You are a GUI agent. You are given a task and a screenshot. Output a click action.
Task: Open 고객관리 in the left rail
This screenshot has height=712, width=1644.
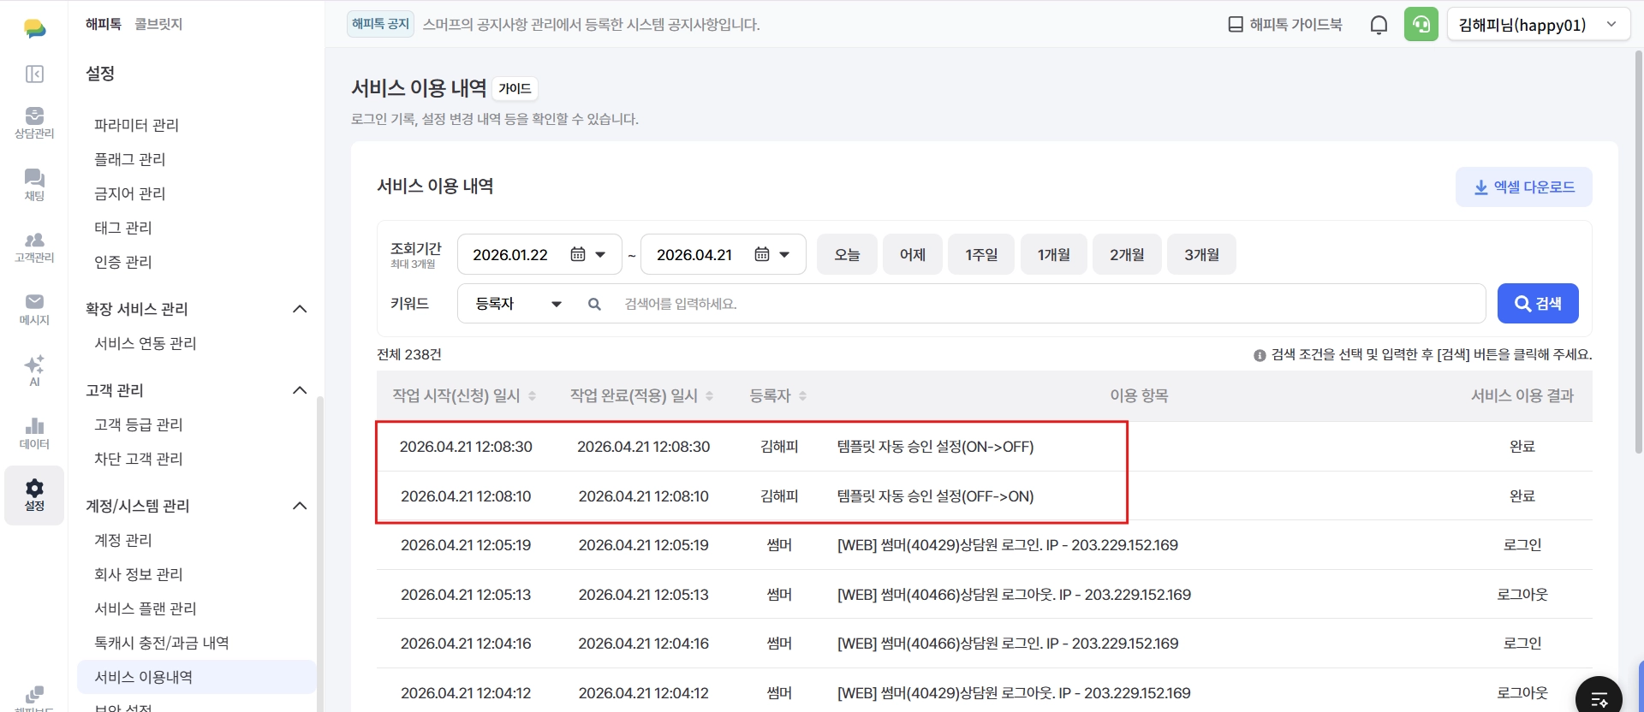(34, 246)
